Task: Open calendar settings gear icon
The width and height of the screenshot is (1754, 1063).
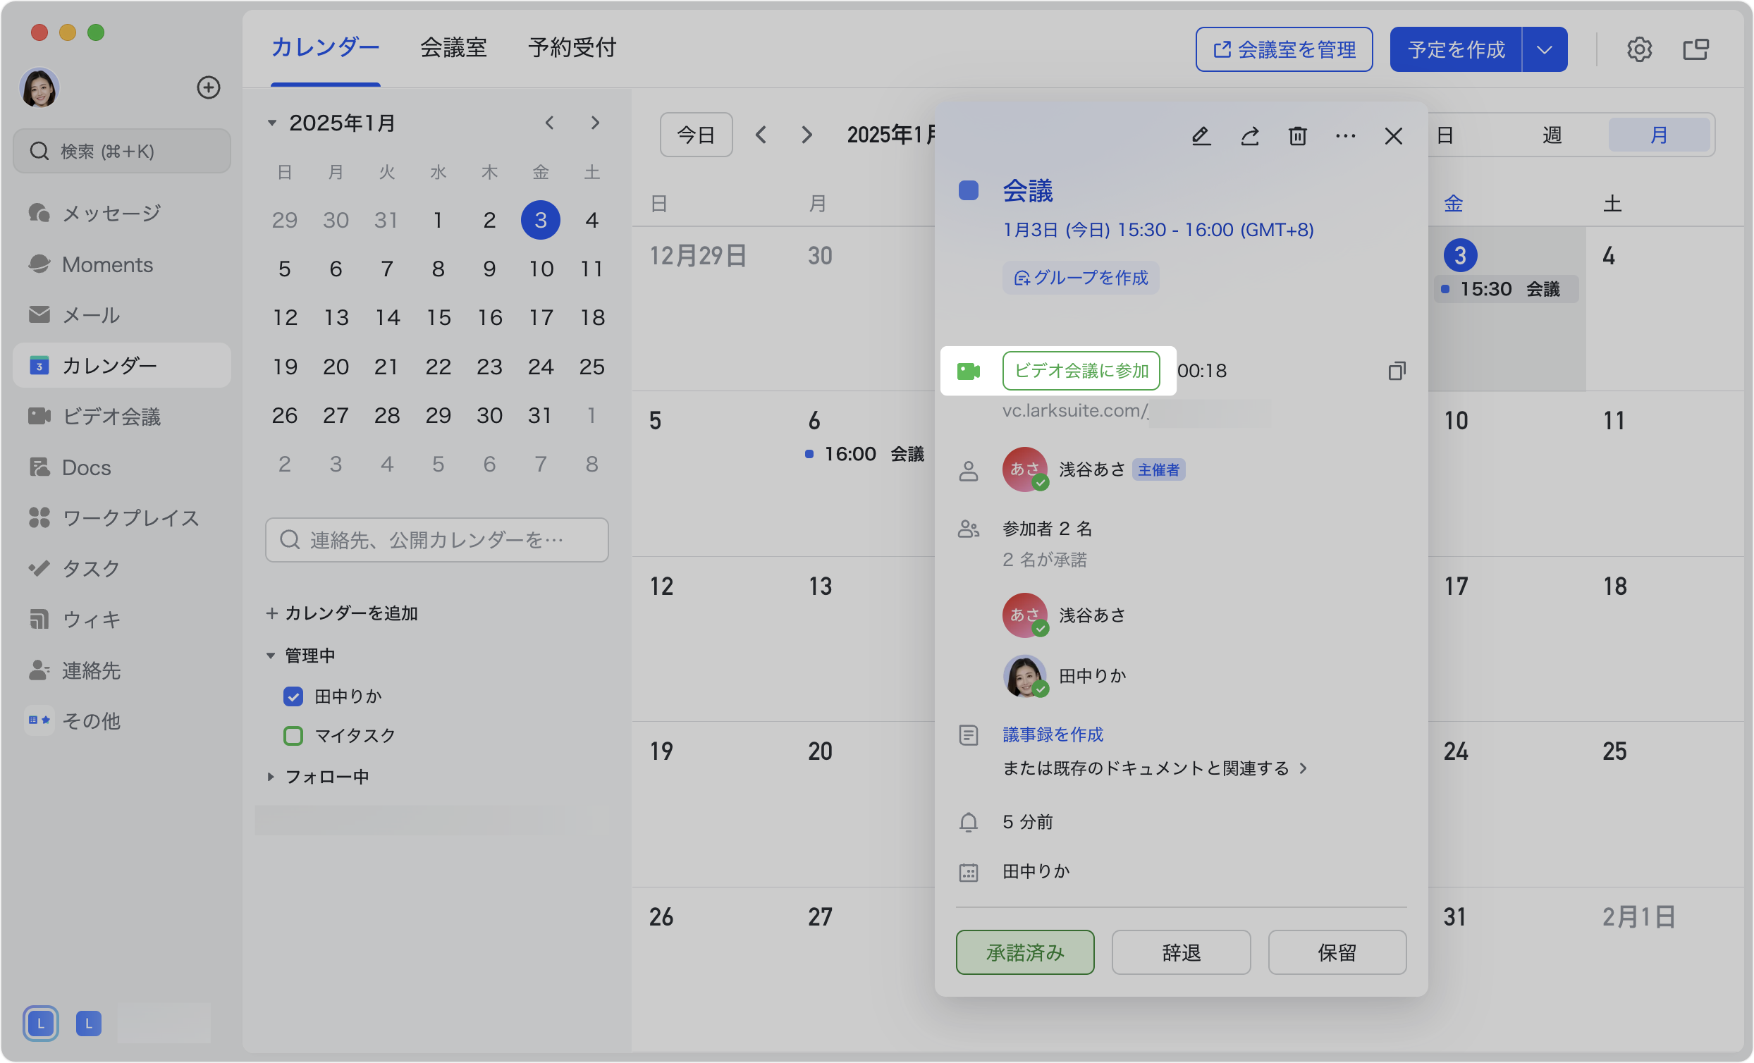Action: pos(1638,49)
